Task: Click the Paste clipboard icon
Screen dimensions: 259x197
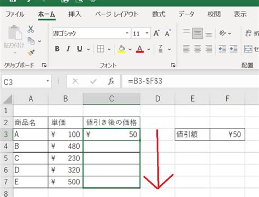Action: [x=15, y=32]
